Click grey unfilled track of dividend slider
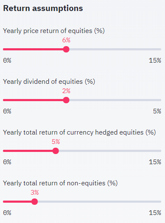The image size is (165, 223). pyautogui.click(x=115, y=100)
